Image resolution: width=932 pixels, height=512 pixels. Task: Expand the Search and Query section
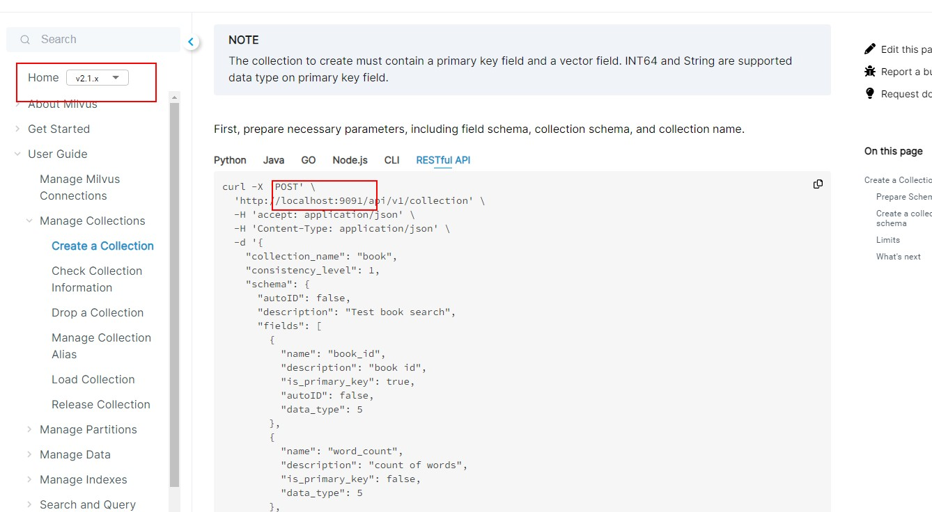pos(29,504)
